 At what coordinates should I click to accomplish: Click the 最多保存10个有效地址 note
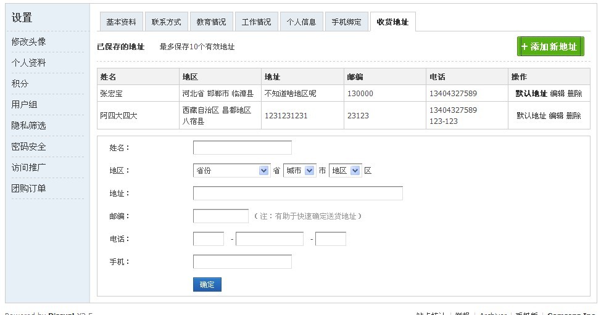coord(197,47)
